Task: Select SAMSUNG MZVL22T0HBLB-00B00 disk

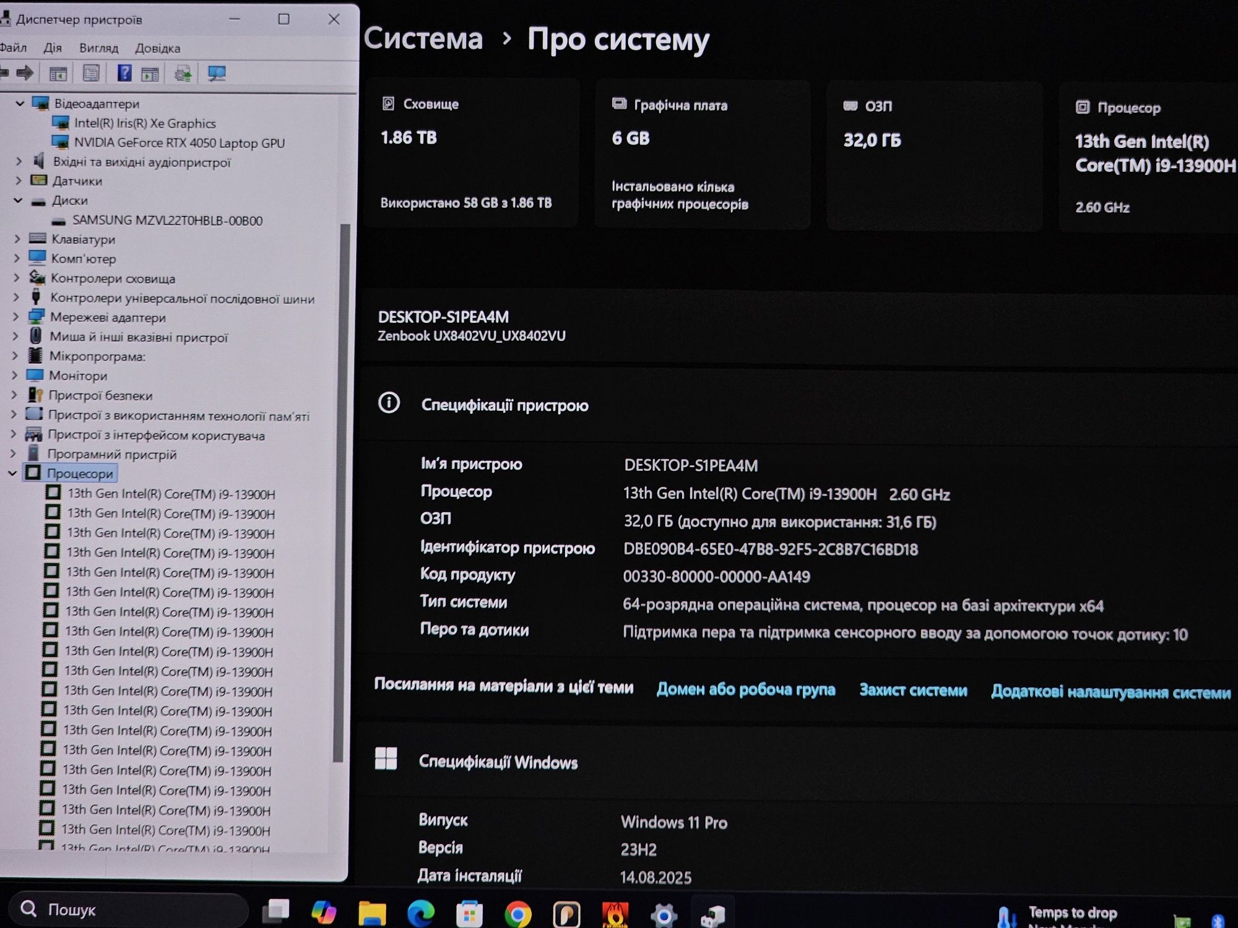Action: (167, 220)
